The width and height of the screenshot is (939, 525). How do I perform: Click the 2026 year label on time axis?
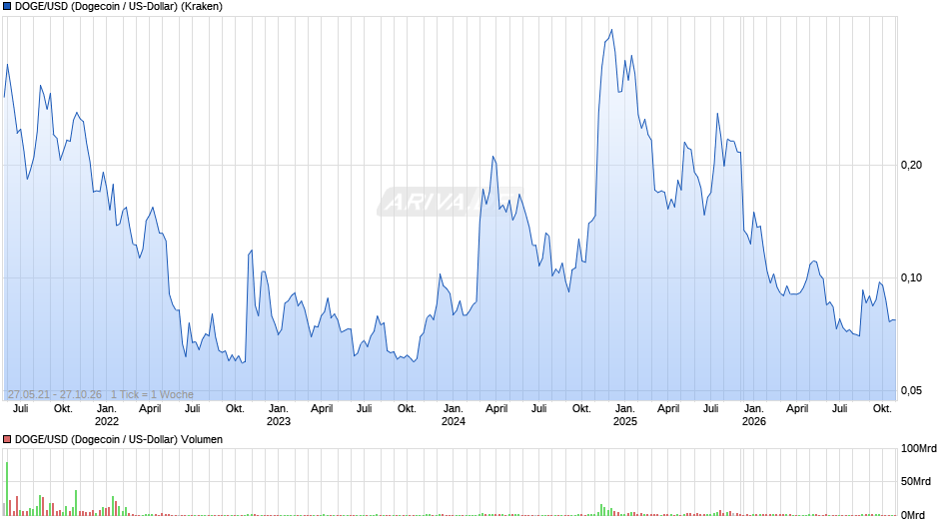(754, 421)
